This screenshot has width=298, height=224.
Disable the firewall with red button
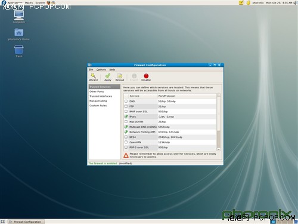tap(146, 77)
